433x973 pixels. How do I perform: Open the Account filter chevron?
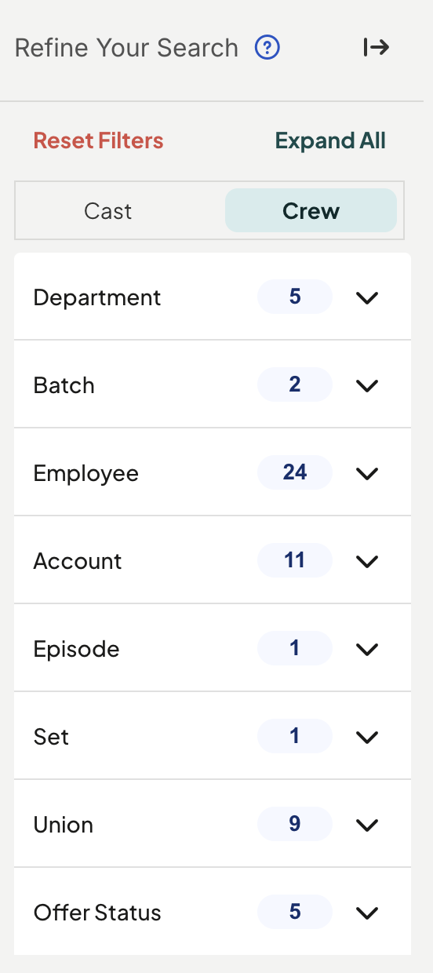click(x=367, y=562)
